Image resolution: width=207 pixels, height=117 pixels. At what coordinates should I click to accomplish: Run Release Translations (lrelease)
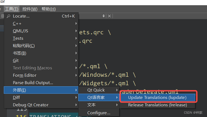tap(157, 105)
